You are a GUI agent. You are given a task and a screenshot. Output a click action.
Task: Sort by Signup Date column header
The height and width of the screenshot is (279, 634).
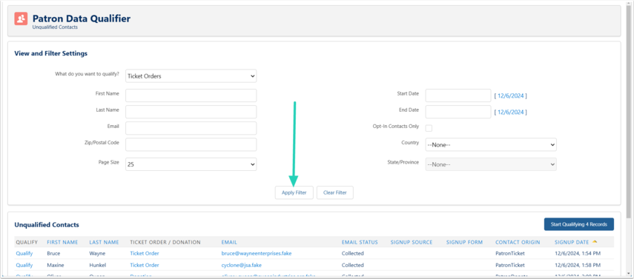pos(571,242)
